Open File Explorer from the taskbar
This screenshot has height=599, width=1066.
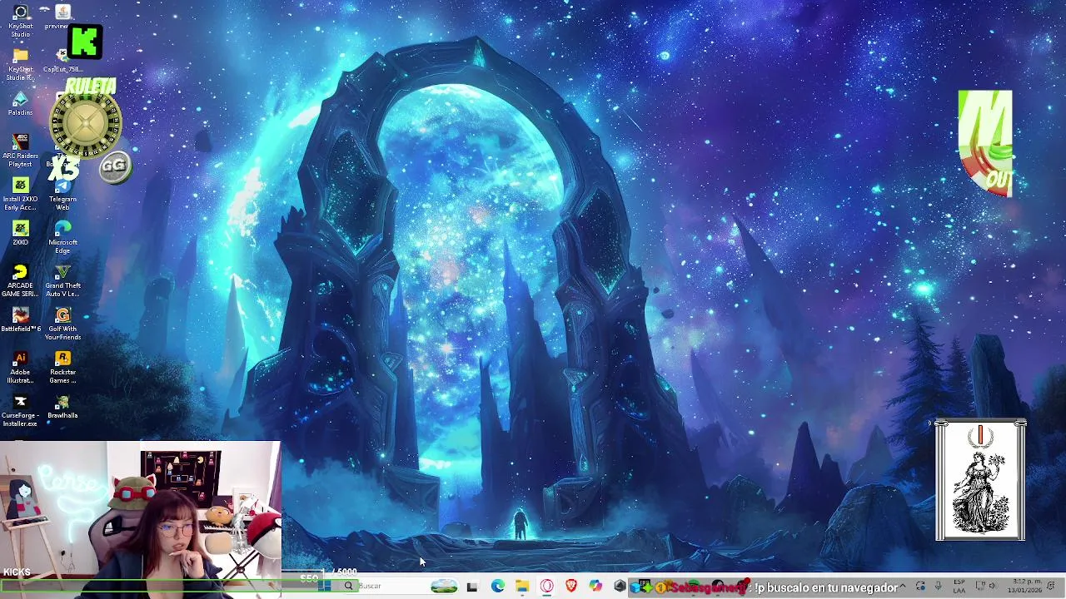[x=521, y=587]
